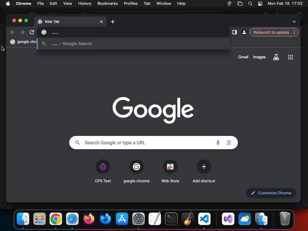Screen dimensions: 308x231
Task: Open the Help menu
Action: pyautogui.click(x=181, y=4)
